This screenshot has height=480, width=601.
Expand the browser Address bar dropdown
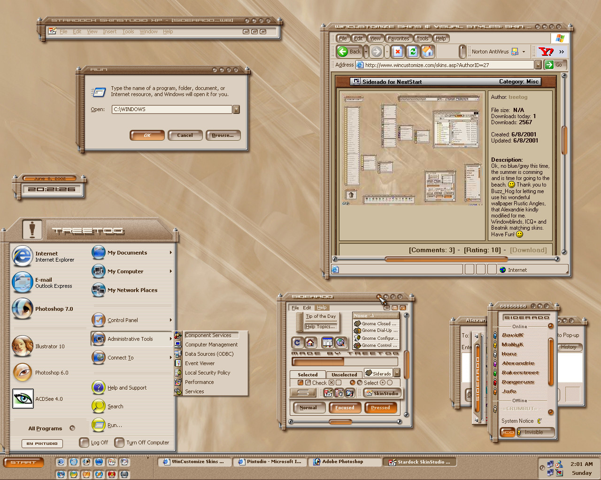(x=538, y=65)
